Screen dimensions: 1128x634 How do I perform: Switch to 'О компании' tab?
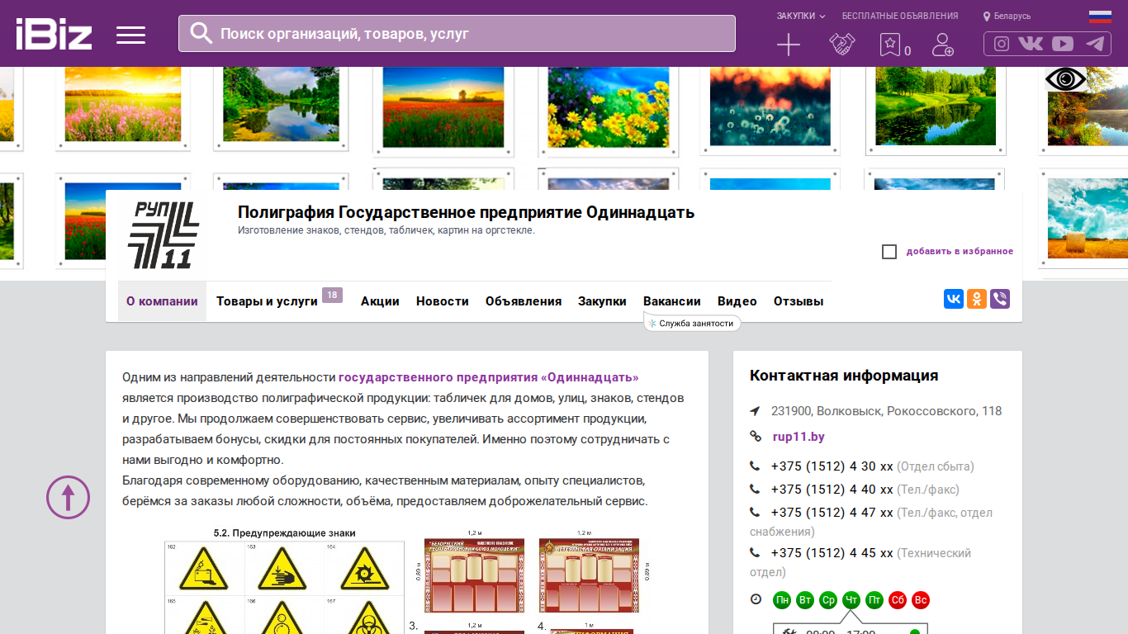[162, 301]
